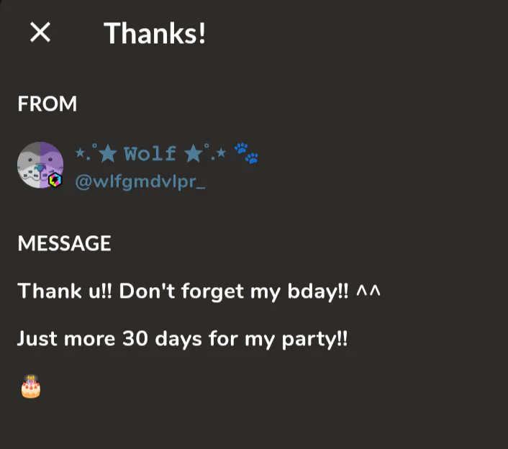Image resolution: width=508 pixels, height=449 pixels.
Task: Tap the birthday cake emoji
Action: coord(30,386)
